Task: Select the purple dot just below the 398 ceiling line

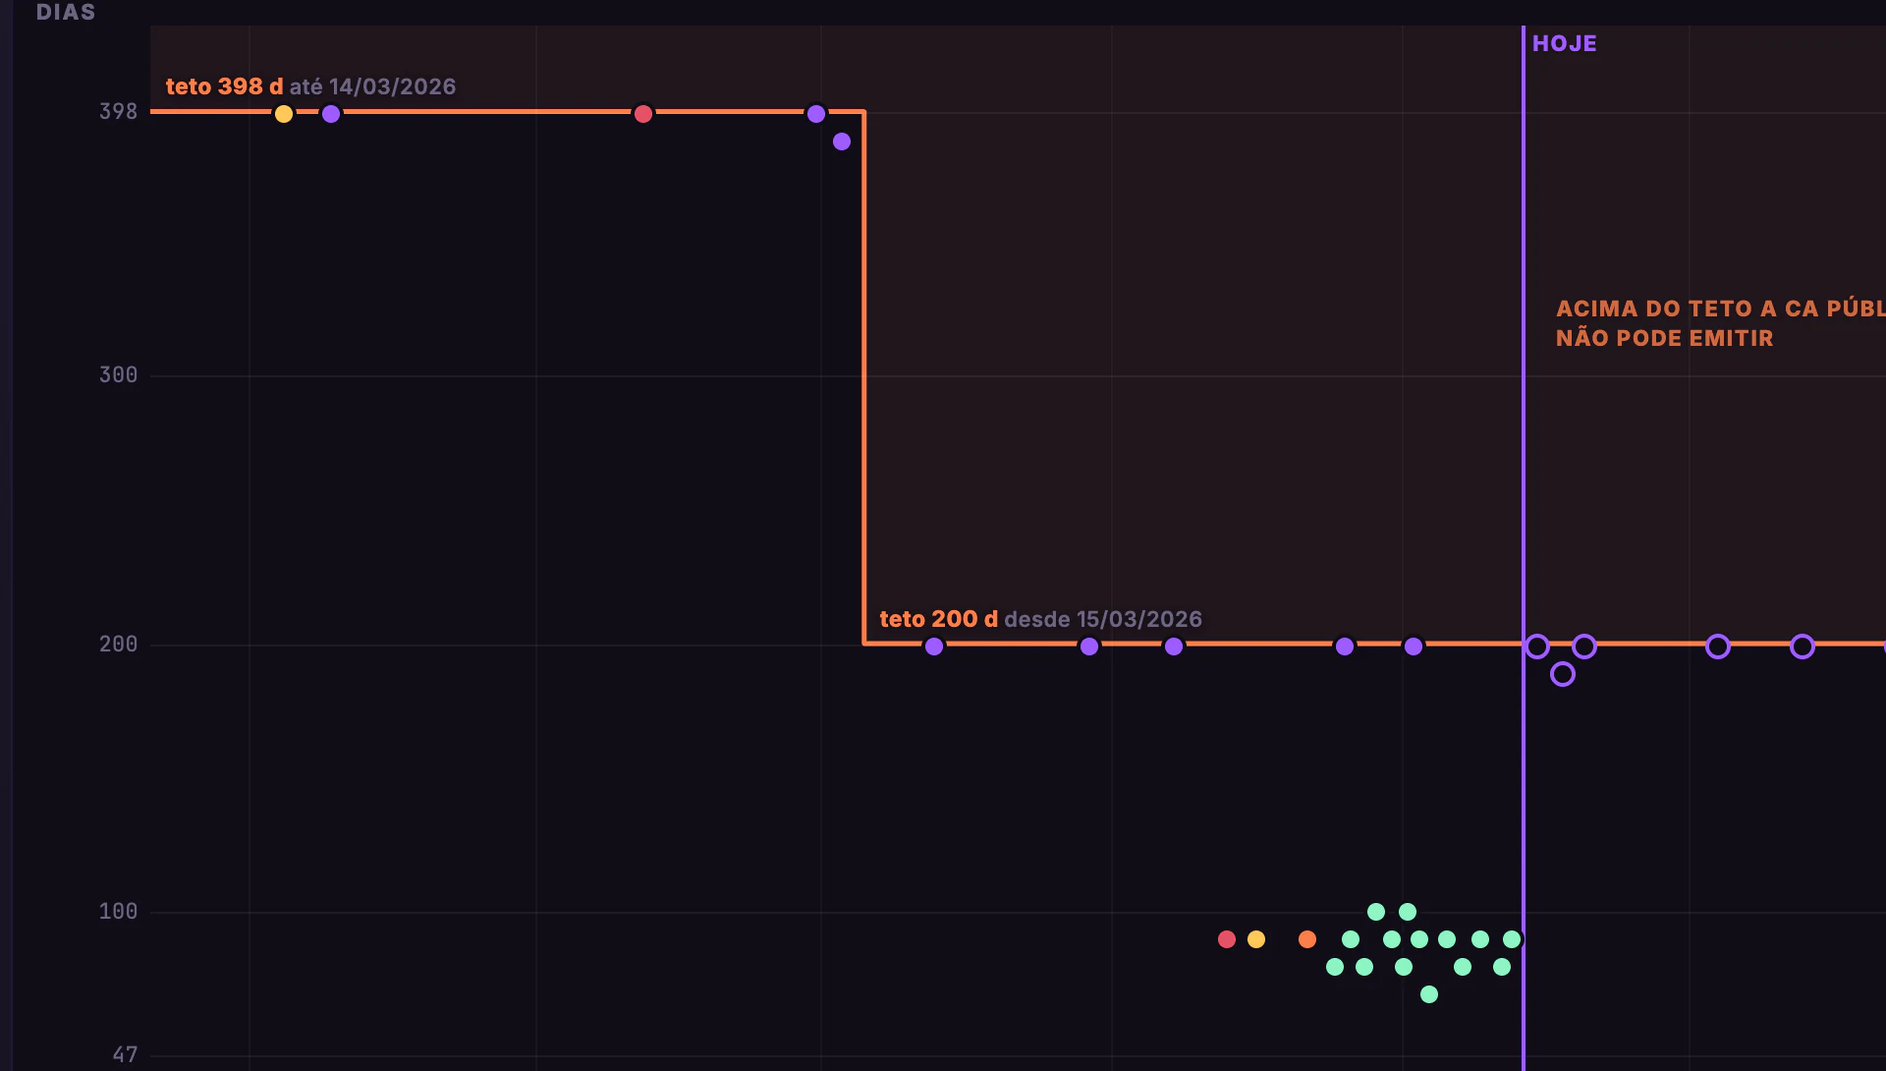Action: point(842,141)
